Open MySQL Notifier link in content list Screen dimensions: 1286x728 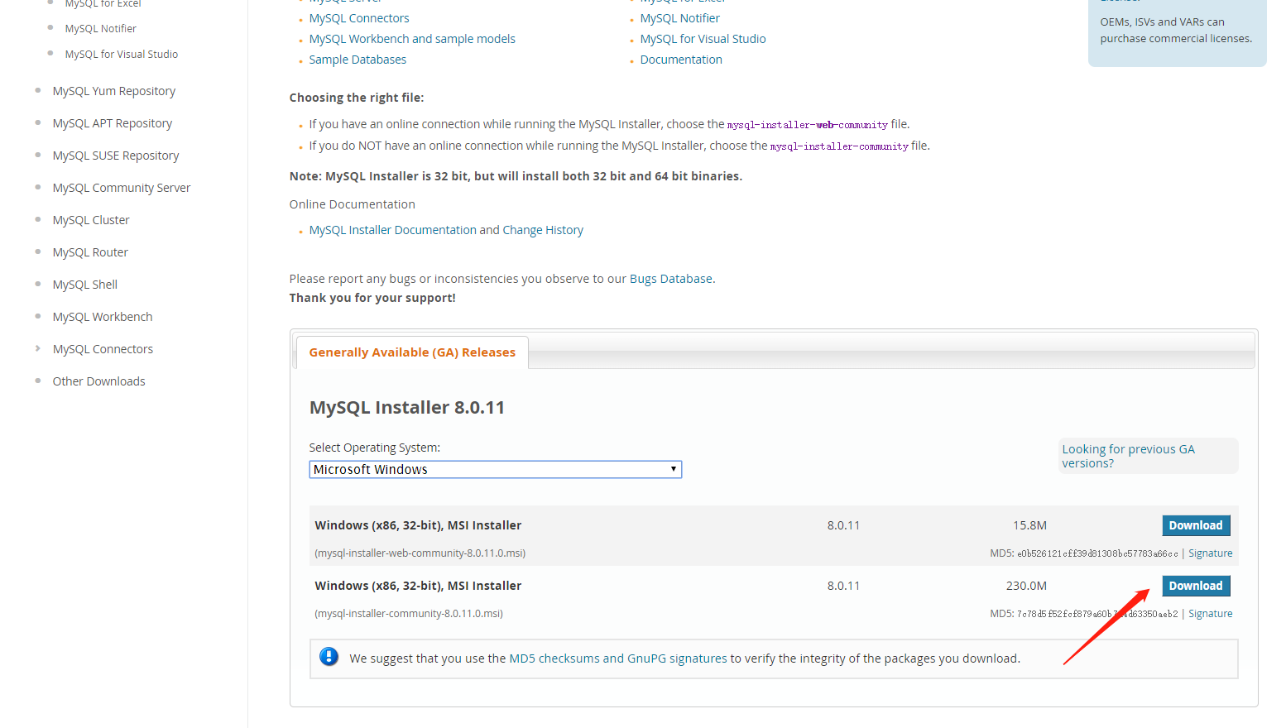pyautogui.click(x=679, y=18)
